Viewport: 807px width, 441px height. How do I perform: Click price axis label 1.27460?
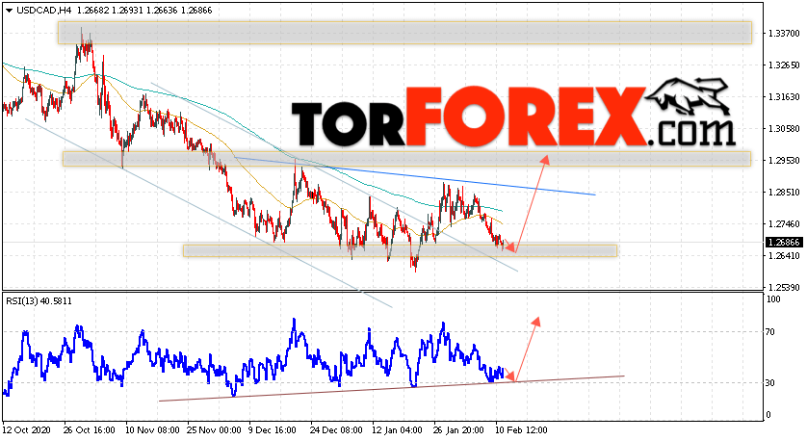[x=784, y=223]
